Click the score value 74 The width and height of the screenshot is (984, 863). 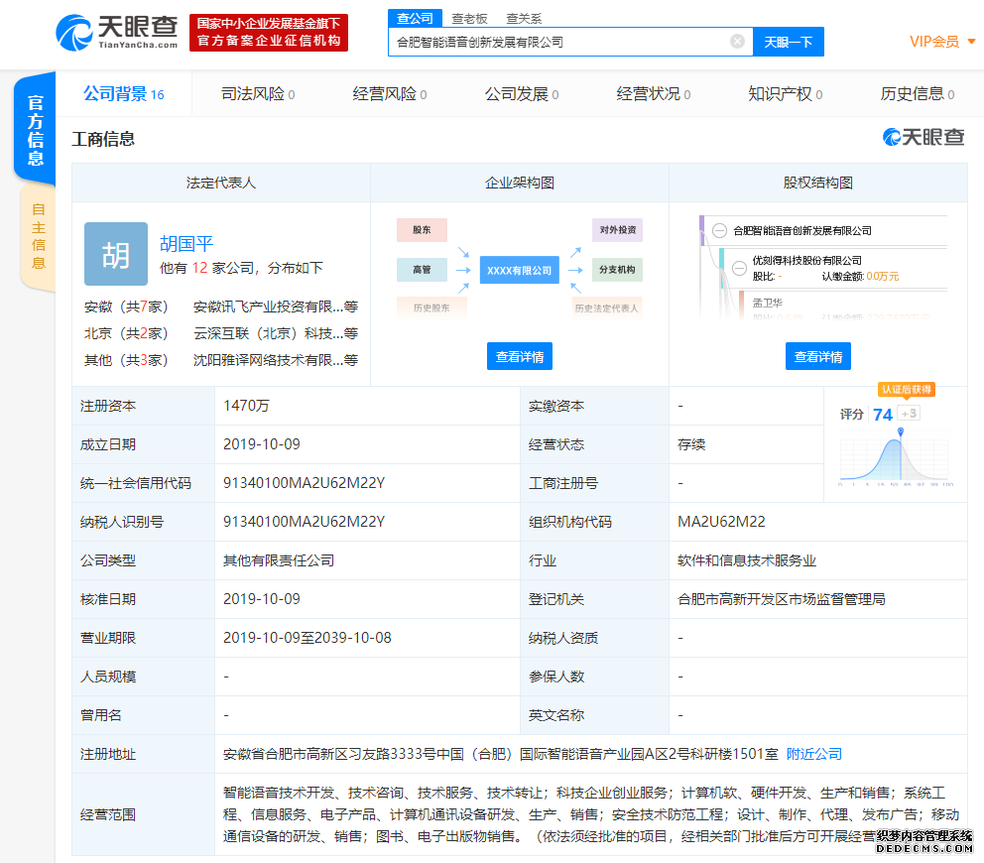[x=883, y=415]
